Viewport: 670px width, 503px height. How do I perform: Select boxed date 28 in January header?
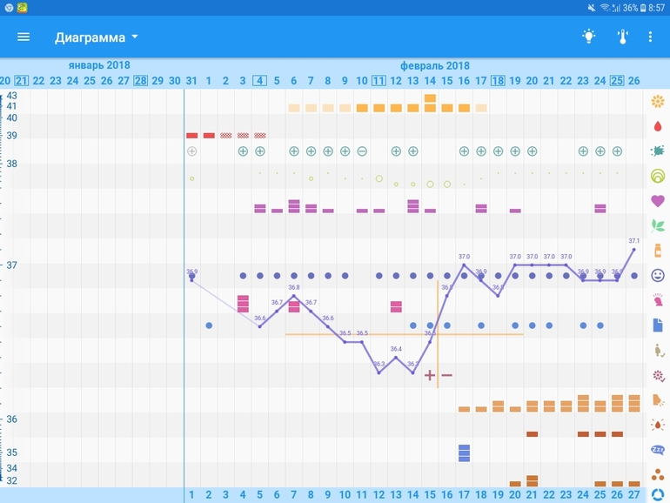click(140, 81)
